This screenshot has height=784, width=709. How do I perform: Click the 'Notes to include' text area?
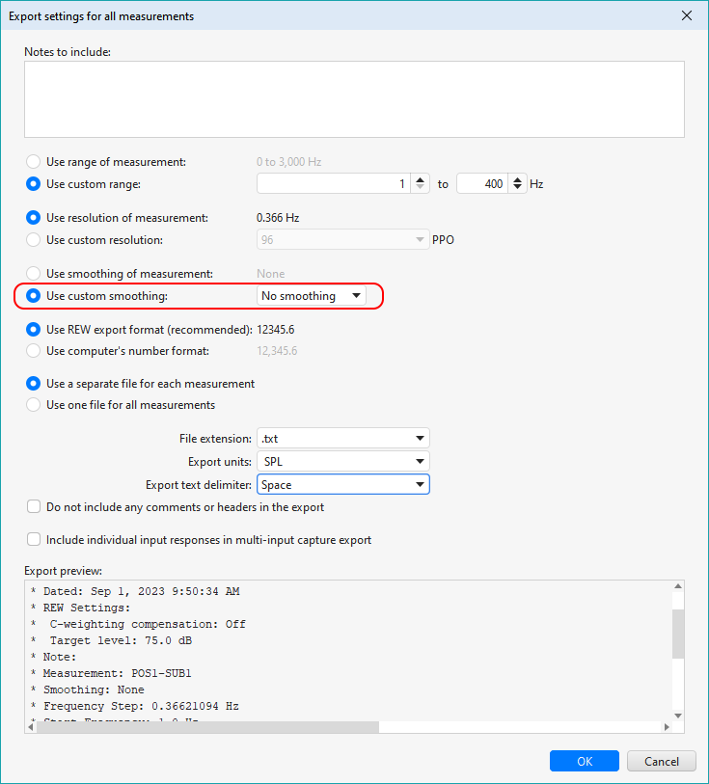[354, 99]
